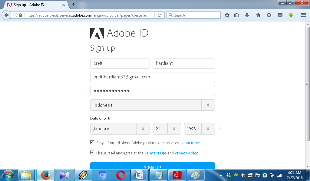
Task: Open Adobe Creative Cloud red taskbar icon
Action: click(x=177, y=175)
